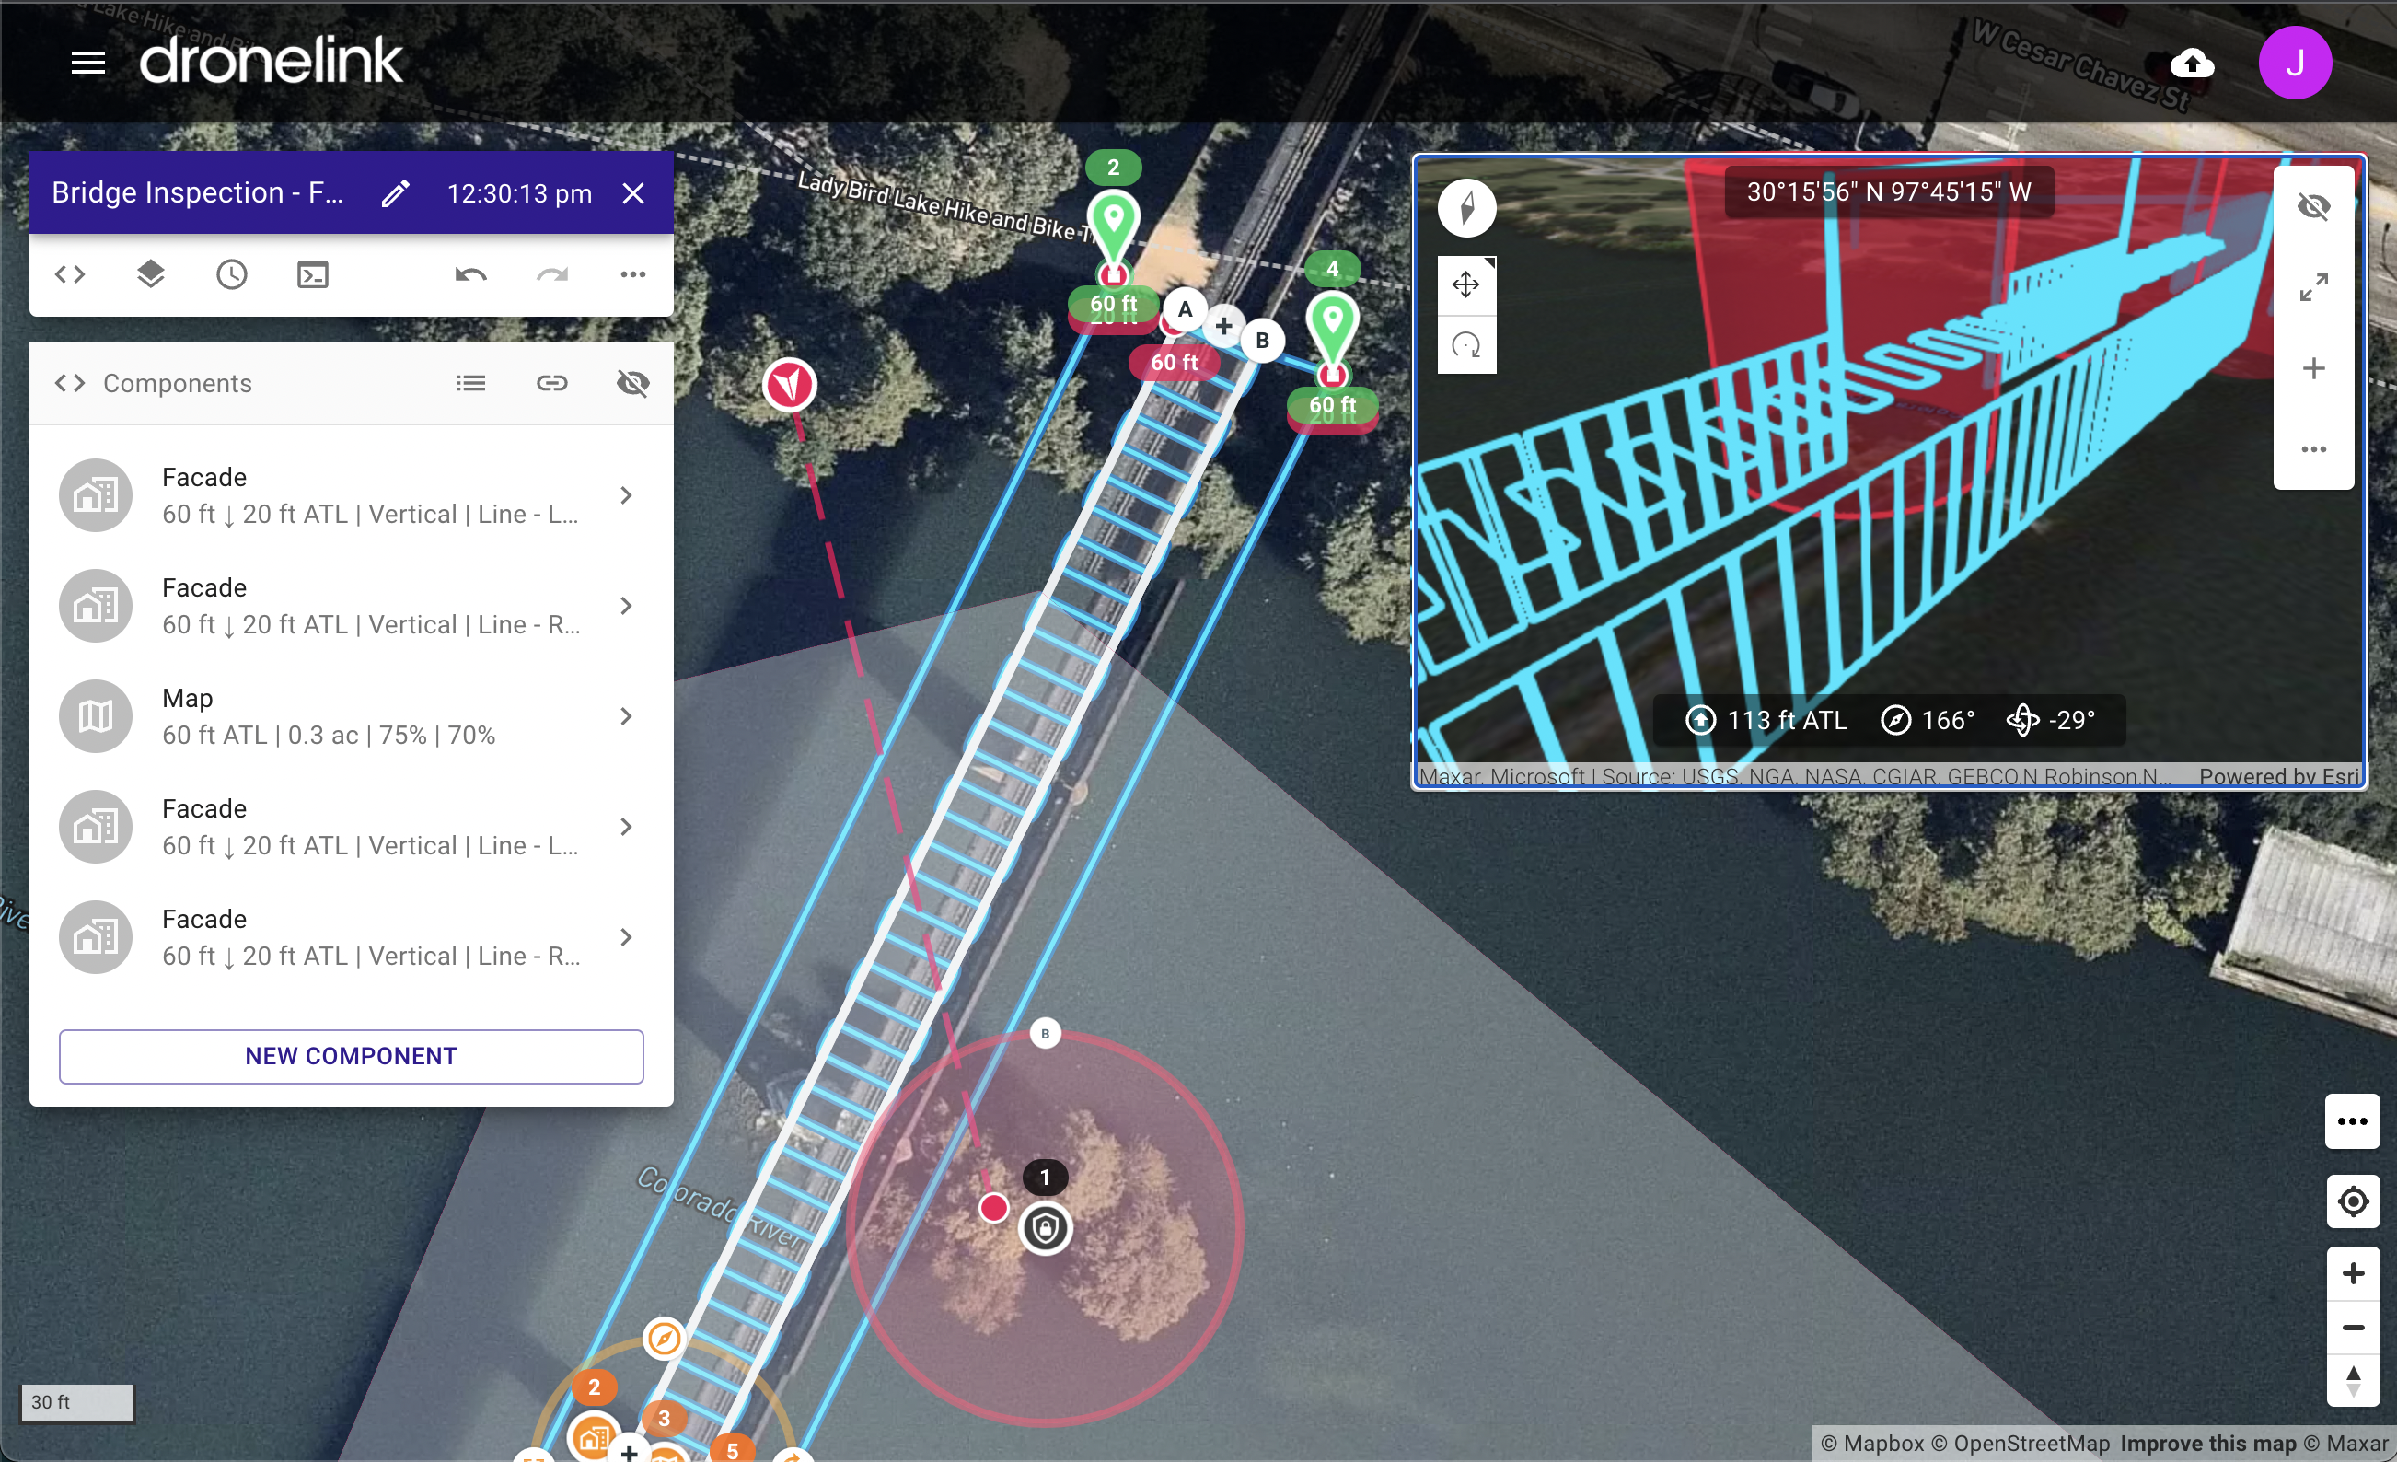Open the clock history tab
The image size is (2397, 1462).
pos(232,274)
